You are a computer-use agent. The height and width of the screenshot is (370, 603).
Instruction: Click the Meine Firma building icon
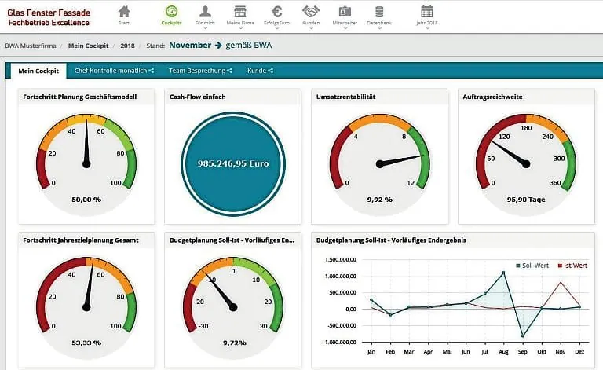click(x=240, y=13)
